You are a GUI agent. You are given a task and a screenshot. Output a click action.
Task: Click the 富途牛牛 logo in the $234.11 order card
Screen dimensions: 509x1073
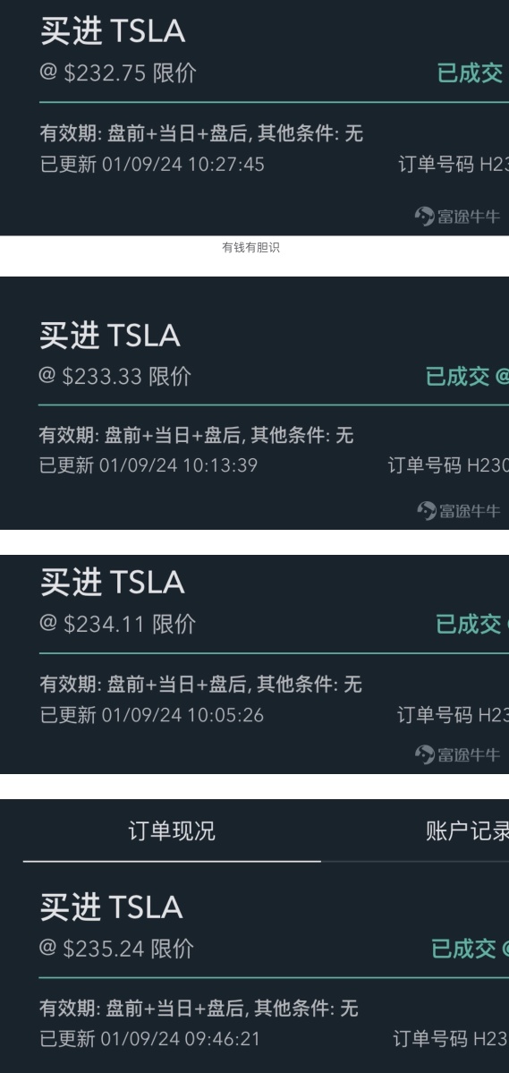(x=457, y=754)
